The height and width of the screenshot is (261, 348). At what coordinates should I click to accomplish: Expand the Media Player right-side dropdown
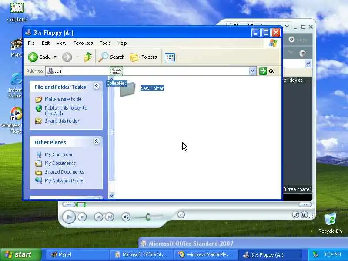308,64
